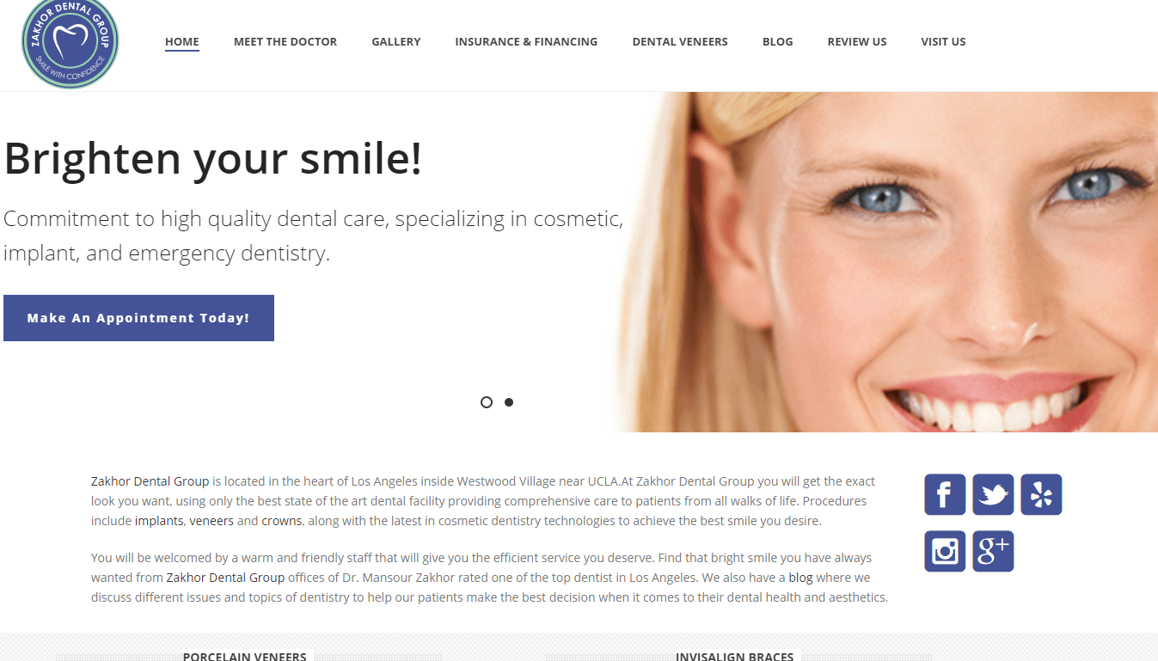This screenshot has height=661, width=1158.
Task: Follow the crowns text link
Action: (x=282, y=521)
